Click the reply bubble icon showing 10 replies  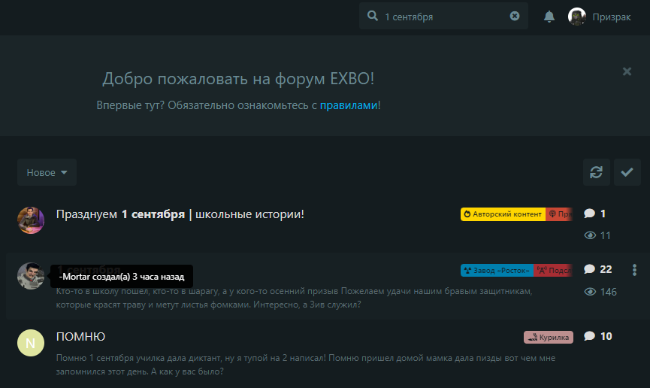(x=589, y=335)
